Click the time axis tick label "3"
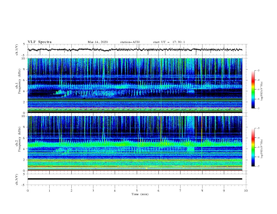The height and width of the screenshot is (214, 277). point(93,191)
